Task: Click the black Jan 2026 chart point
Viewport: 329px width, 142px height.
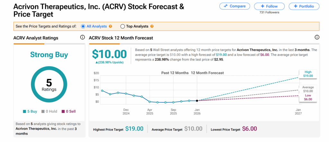Action: 197,101
